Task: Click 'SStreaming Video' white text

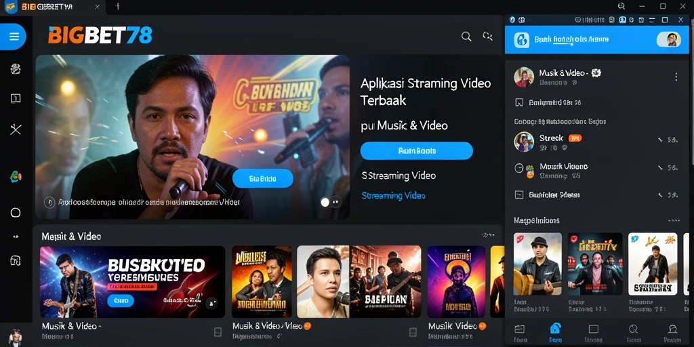Action: 399,176
